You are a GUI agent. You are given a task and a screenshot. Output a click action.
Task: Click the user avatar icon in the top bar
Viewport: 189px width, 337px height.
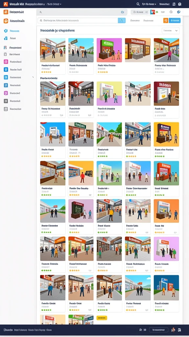point(180,4)
